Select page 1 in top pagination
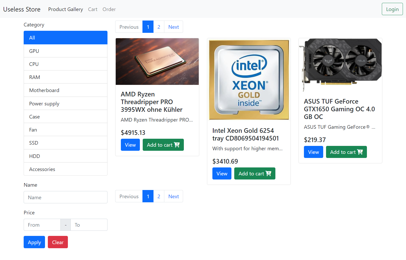This screenshot has height=260, width=406. (148, 27)
